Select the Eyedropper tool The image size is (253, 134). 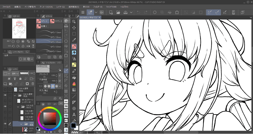tap(74, 40)
